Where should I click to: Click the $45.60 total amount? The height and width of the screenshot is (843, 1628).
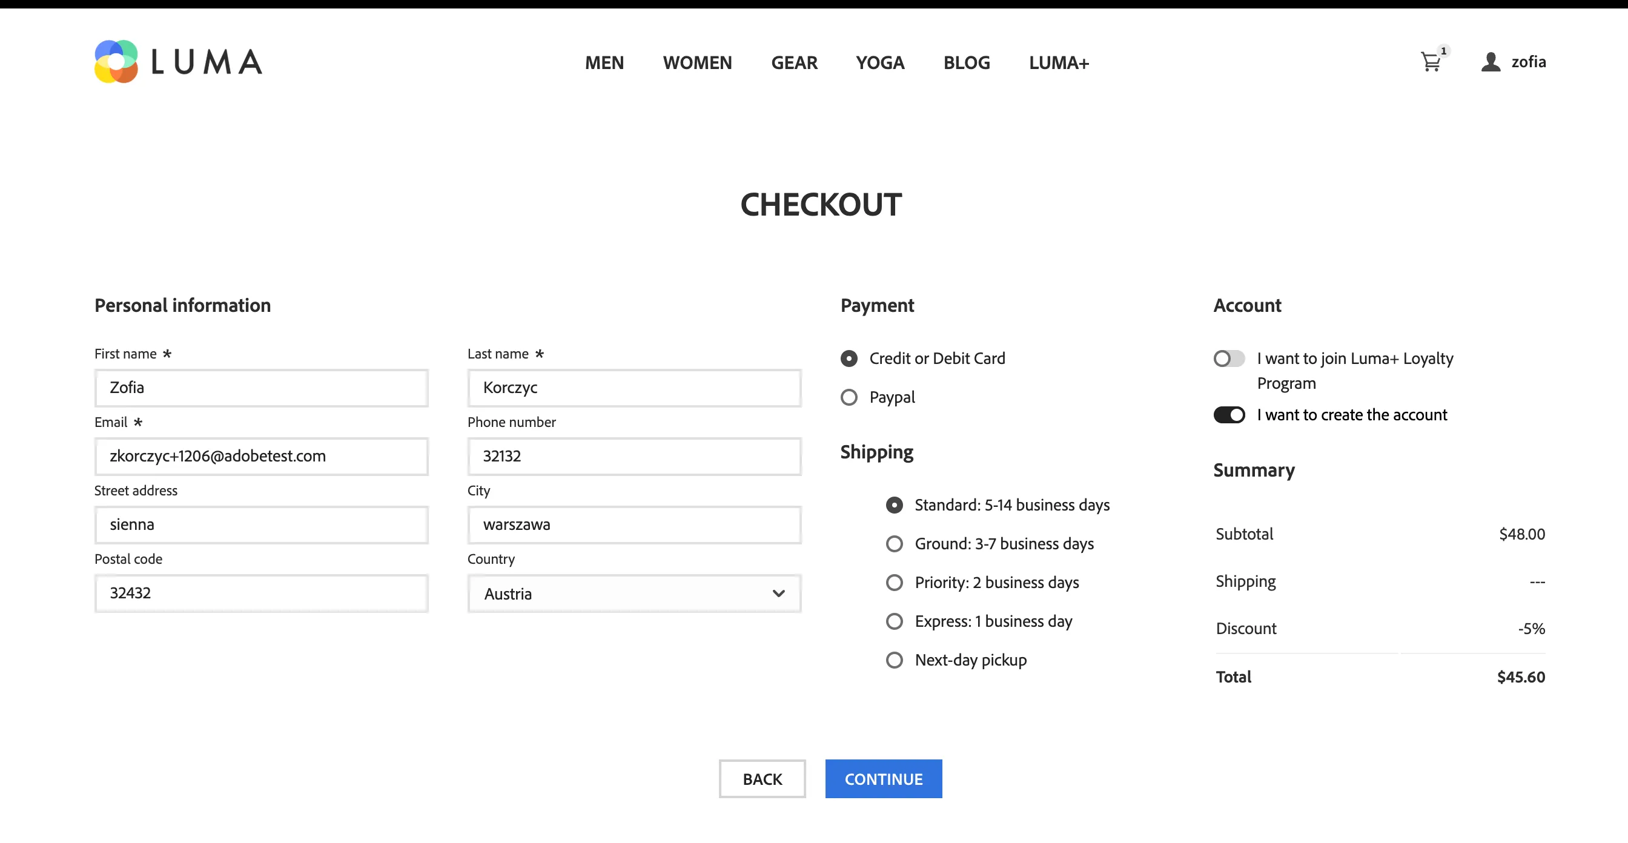pyautogui.click(x=1521, y=677)
